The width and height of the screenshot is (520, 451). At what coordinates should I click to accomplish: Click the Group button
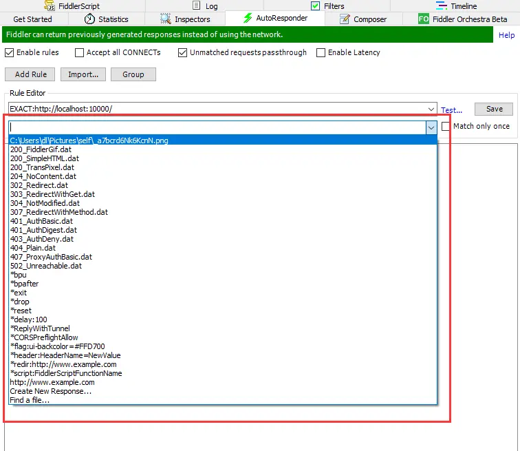click(x=133, y=74)
